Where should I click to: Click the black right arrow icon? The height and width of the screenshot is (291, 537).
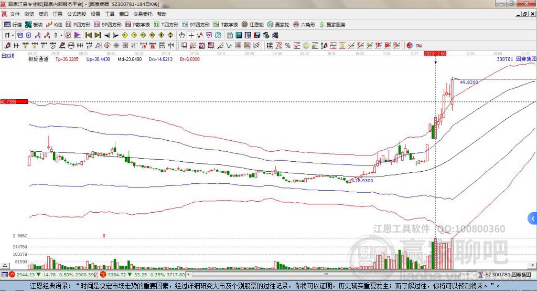(x=116, y=35)
